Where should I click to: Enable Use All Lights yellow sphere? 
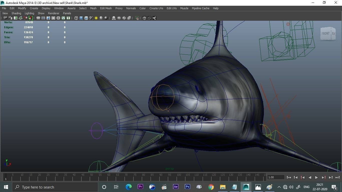(x=96, y=18)
